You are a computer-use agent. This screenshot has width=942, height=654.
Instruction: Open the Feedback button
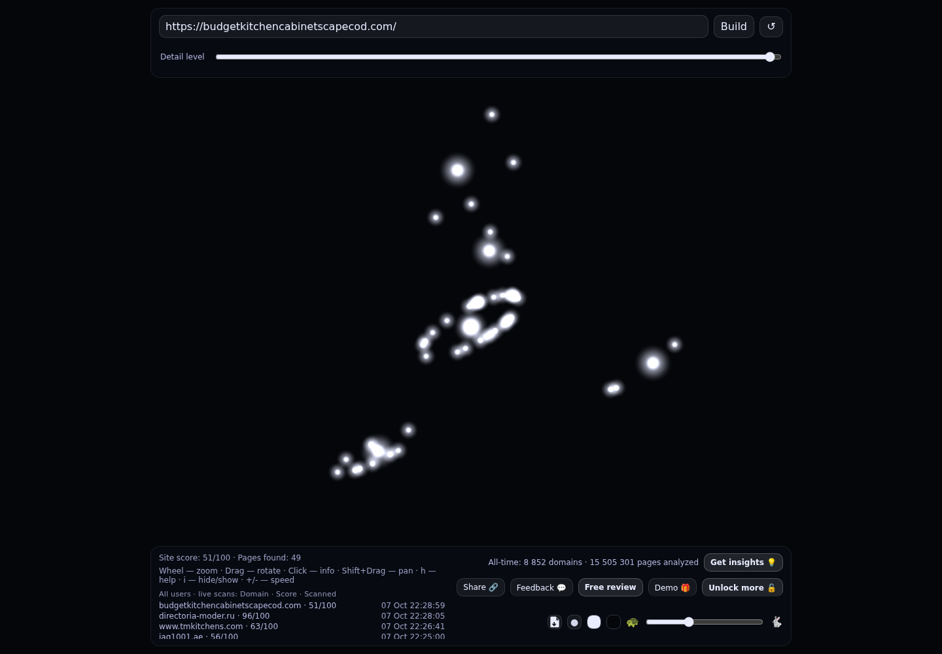click(542, 587)
